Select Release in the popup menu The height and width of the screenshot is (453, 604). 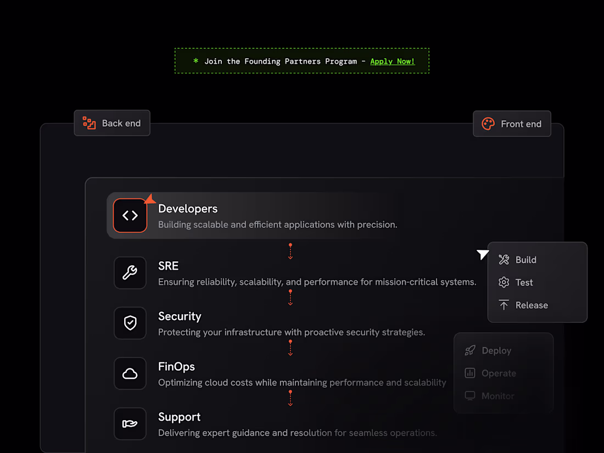[531, 305]
